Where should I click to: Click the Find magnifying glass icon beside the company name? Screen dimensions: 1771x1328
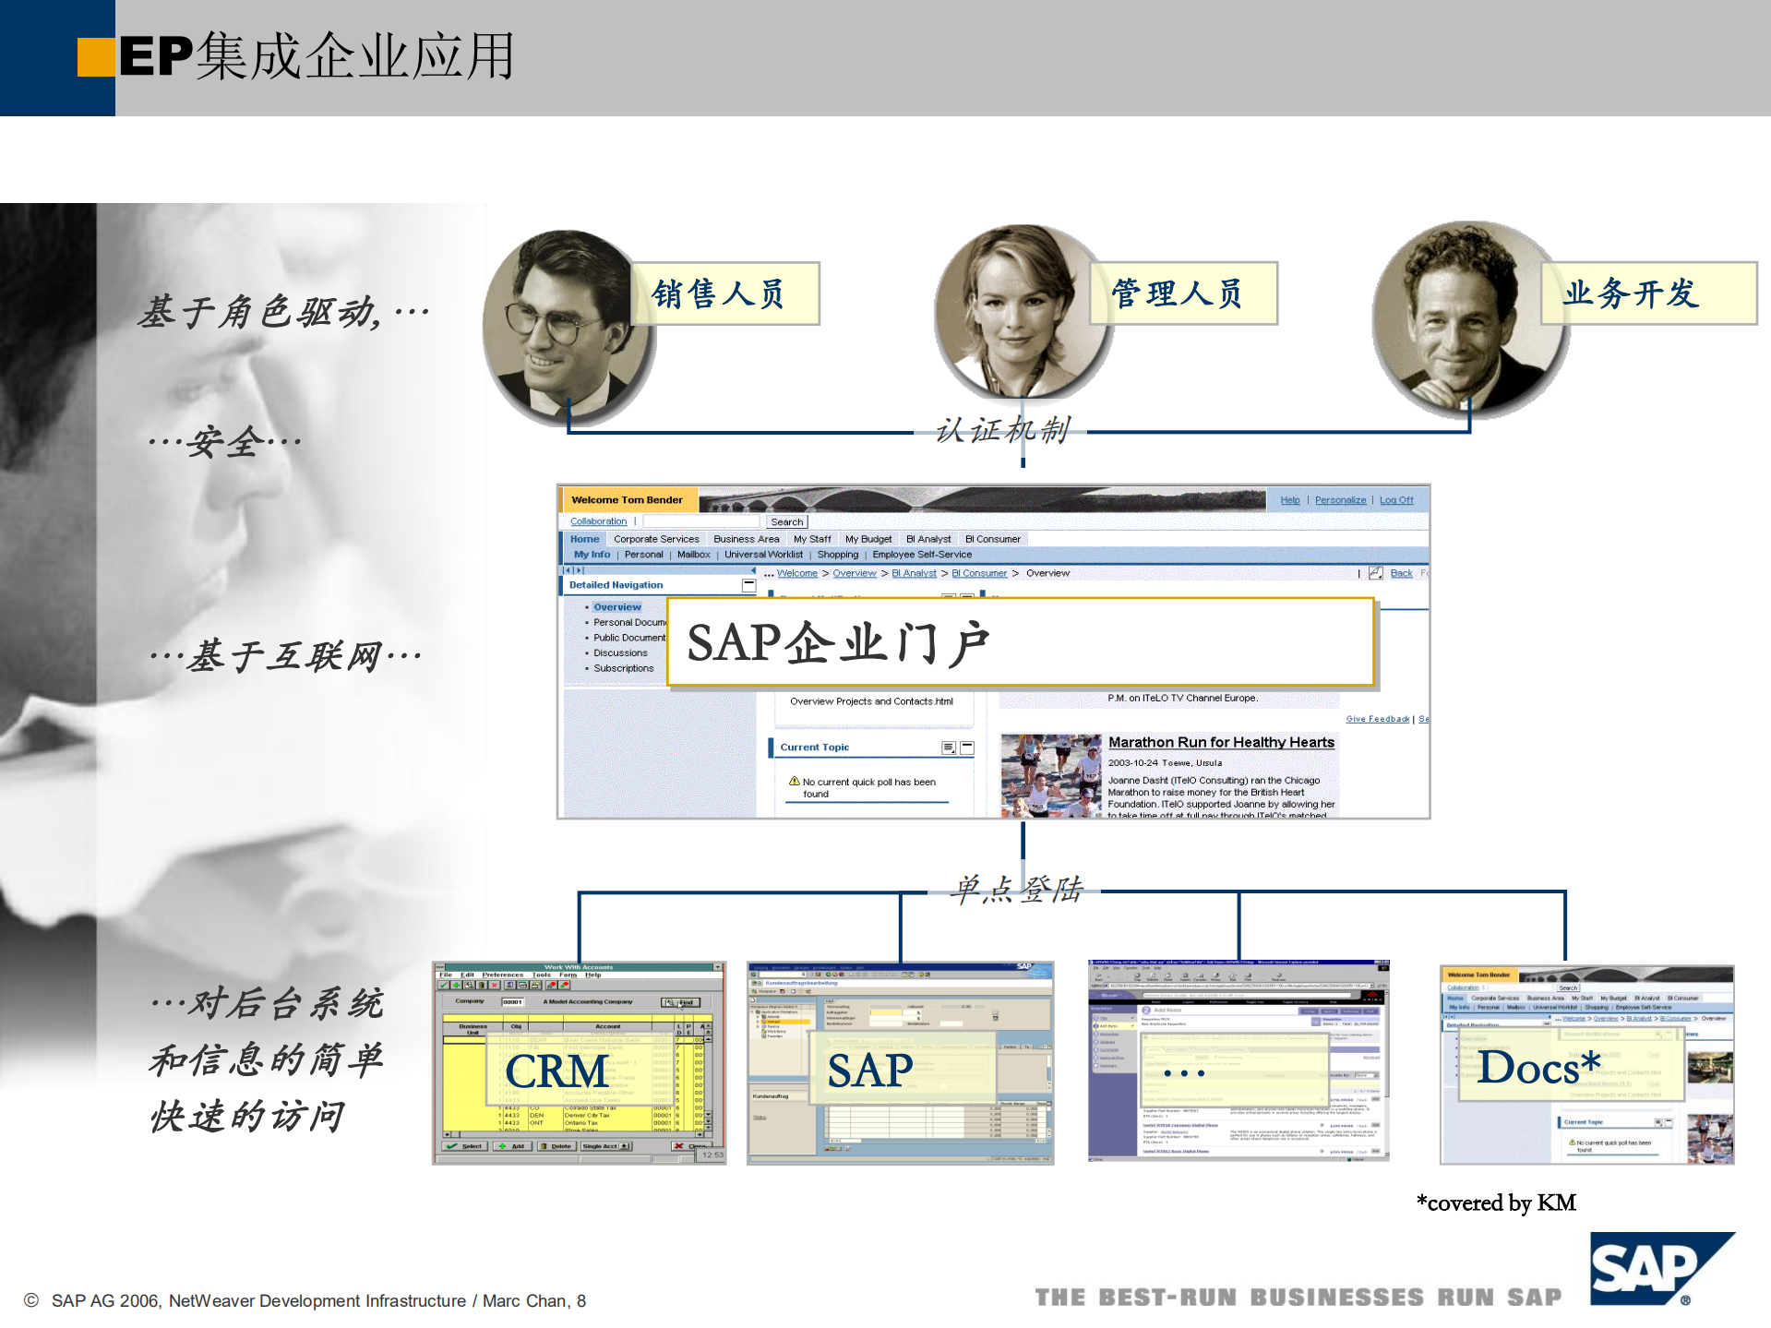click(670, 1003)
